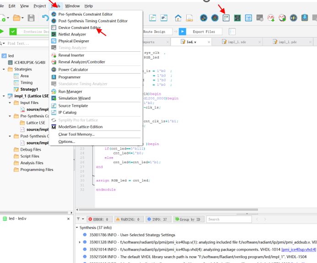317x263 pixels.
Task: Open the View menu
Action: click(x=24, y=6)
